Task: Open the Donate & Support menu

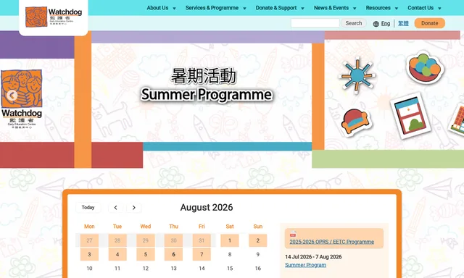Action: (x=276, y=8)
